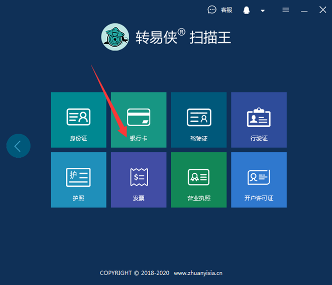The height and width of the screenshot is (285, 332).
Task: Open the 护照 passport scan tile
Action: [78, 180]
